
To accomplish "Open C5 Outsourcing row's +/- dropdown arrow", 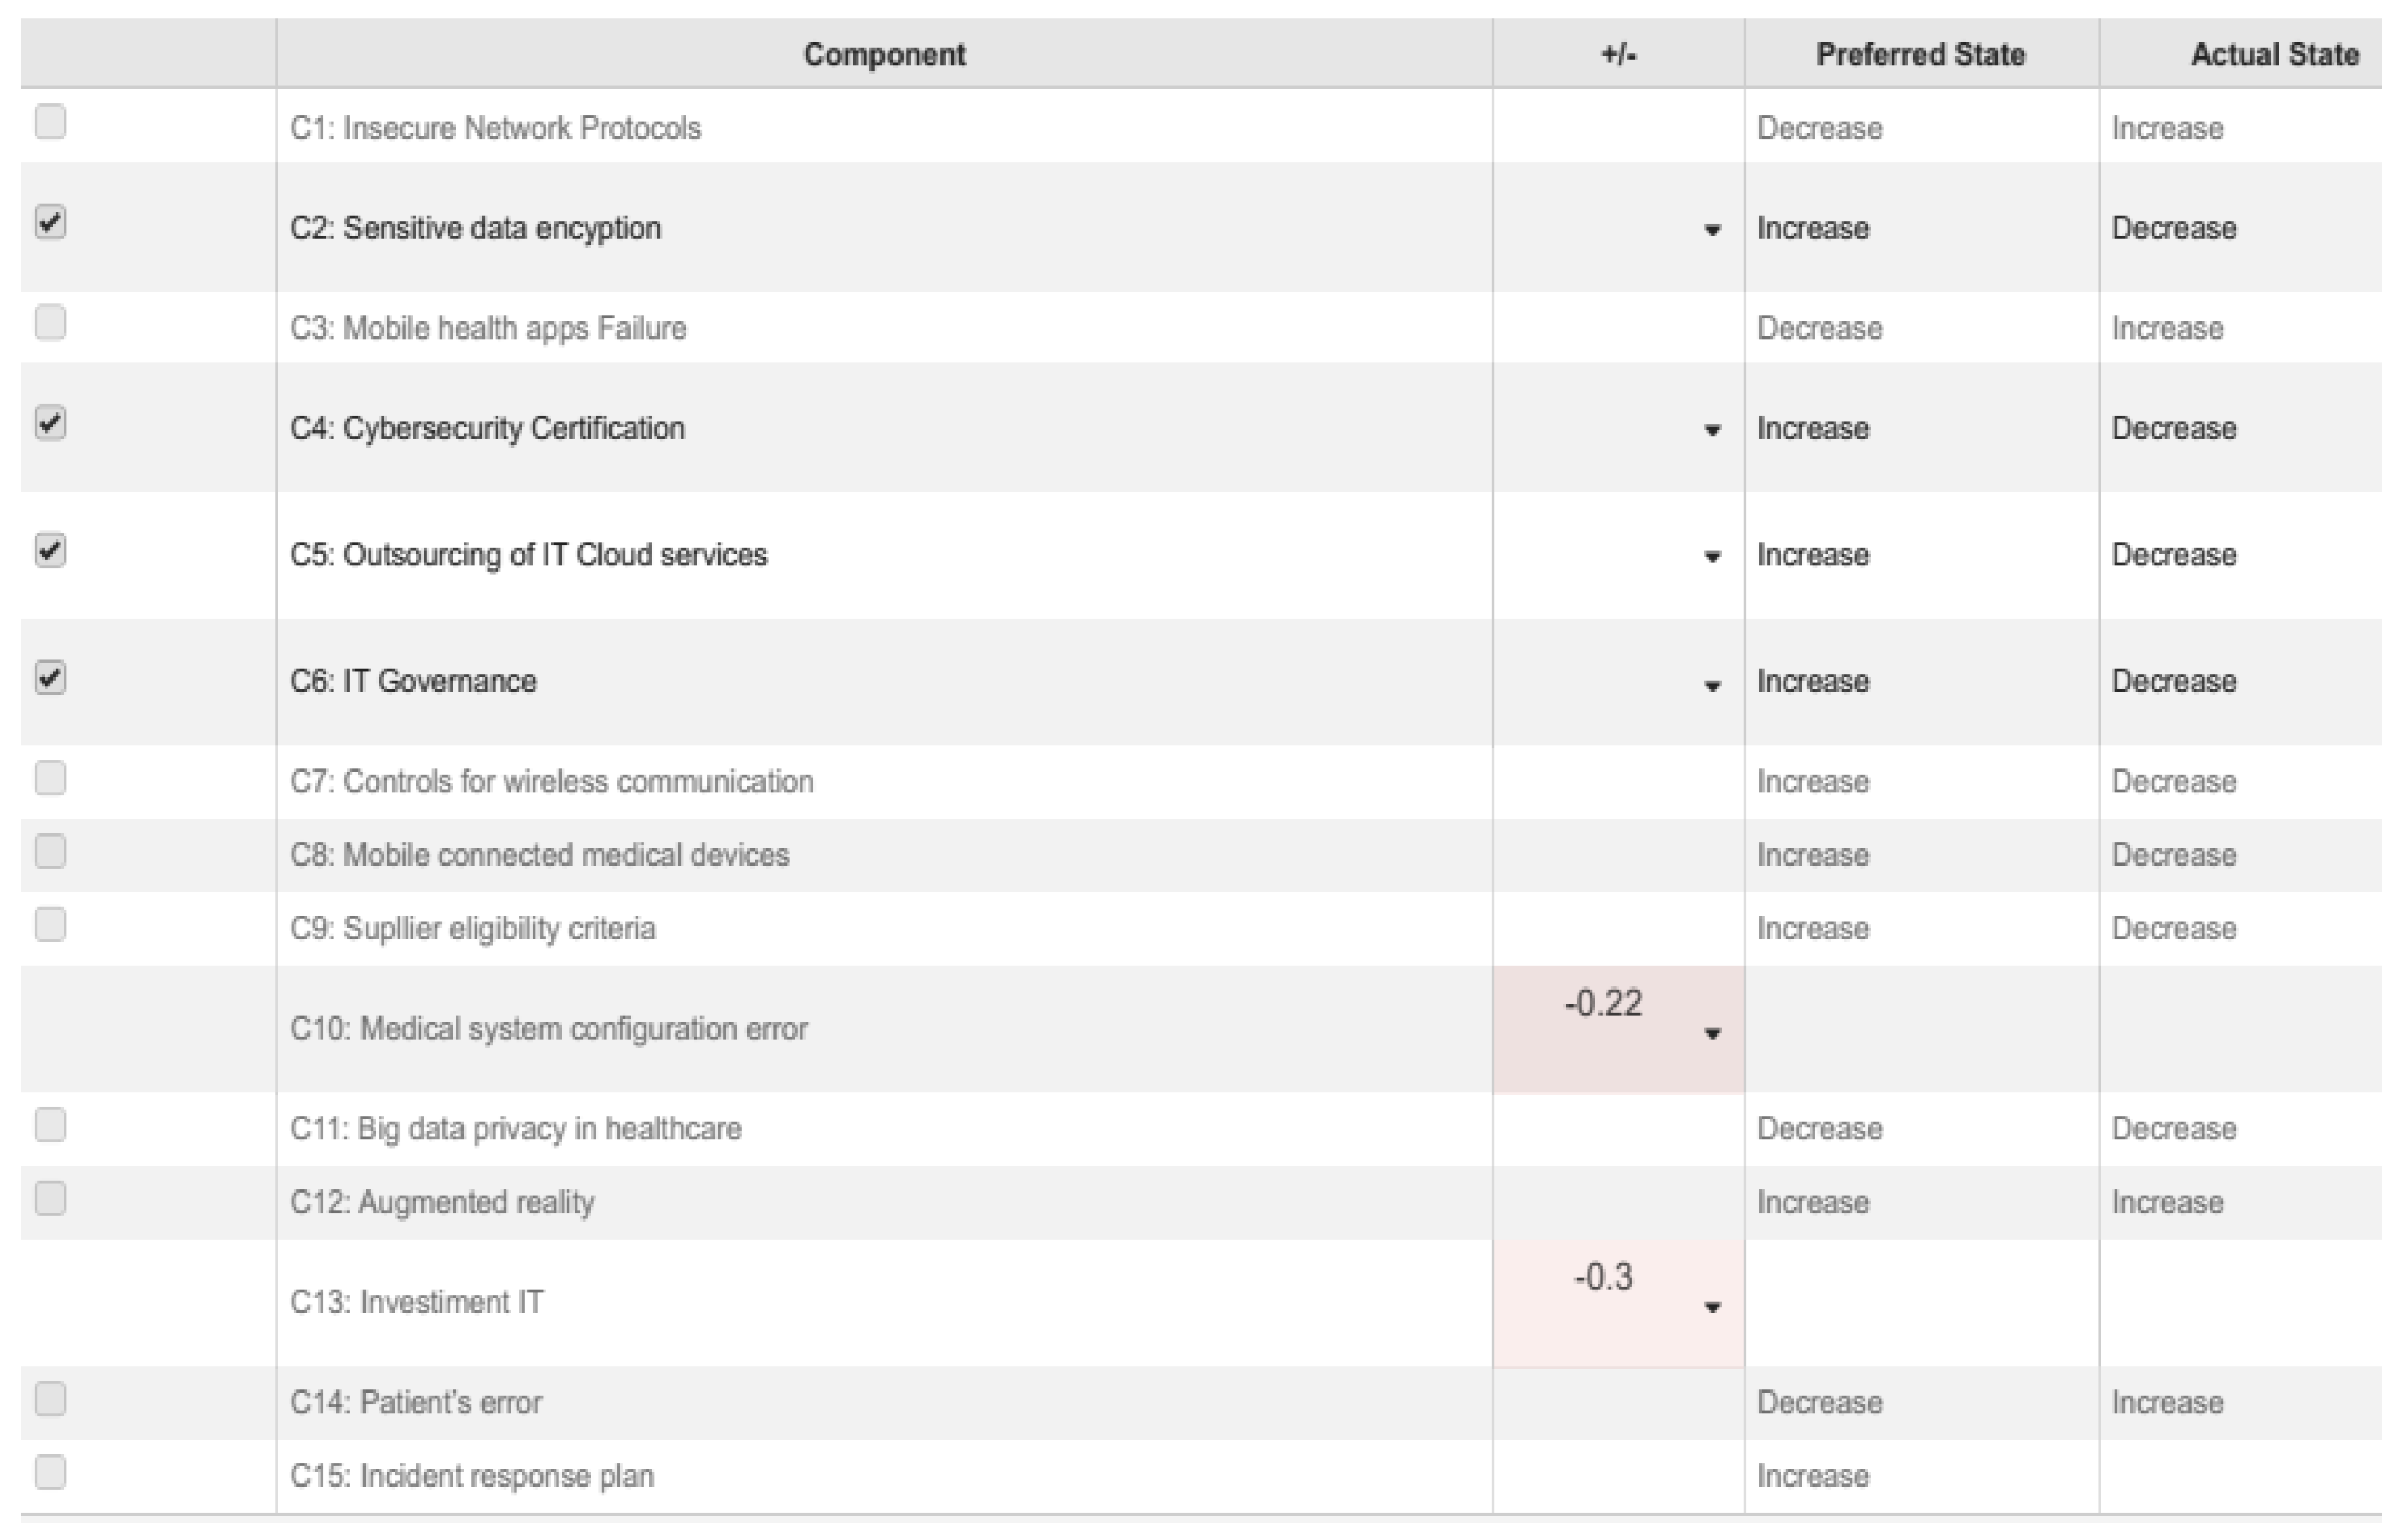I will [1712, 557].
